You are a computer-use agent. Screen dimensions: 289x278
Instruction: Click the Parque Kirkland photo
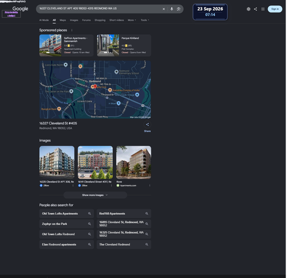click(108, 45)
